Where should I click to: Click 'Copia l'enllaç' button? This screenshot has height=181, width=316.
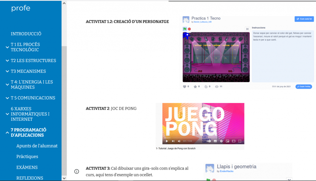(304, 87)
